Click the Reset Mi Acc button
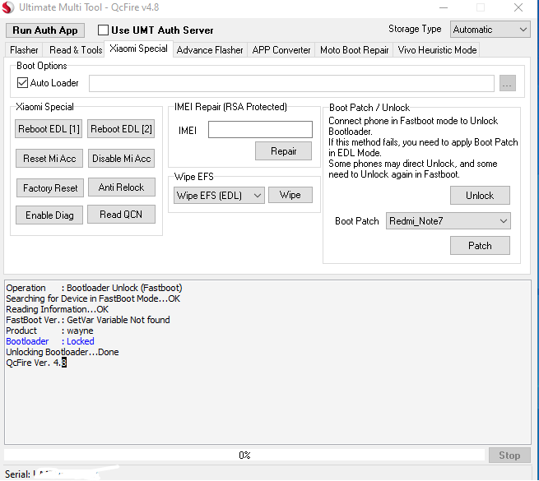This screenshot has height=481, width=539. pos(49,159)
